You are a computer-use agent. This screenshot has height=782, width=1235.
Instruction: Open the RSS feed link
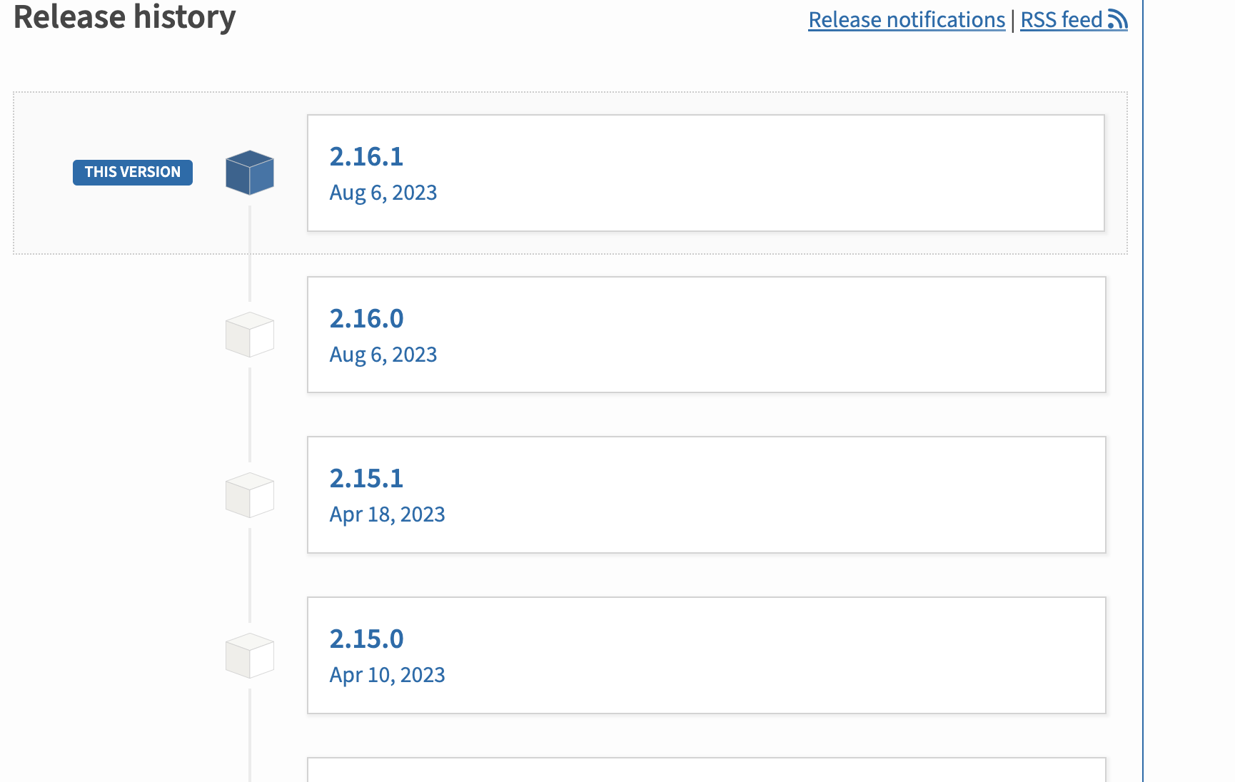(x=1074, y=20)
